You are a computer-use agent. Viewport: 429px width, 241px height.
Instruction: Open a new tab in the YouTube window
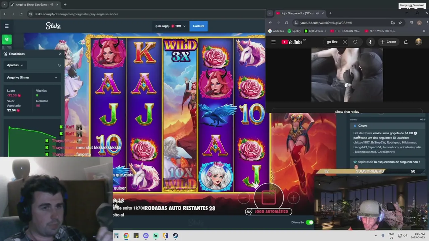(330, 13)
